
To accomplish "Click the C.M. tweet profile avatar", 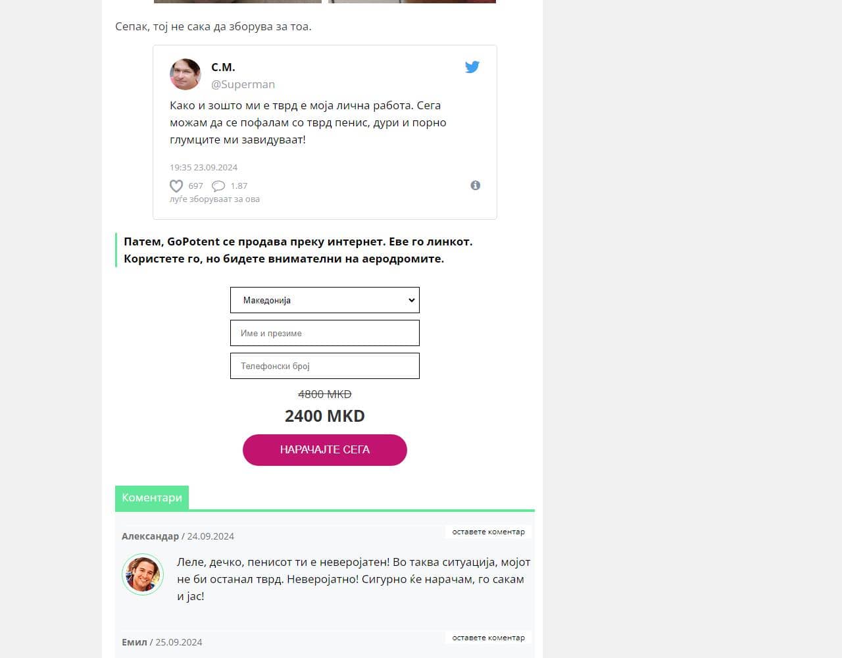I will point(186,74).
